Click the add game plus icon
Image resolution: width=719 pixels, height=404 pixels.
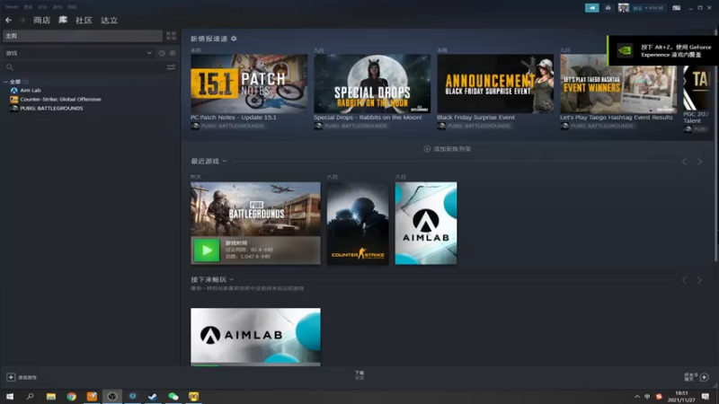click(x=11, y=377)
